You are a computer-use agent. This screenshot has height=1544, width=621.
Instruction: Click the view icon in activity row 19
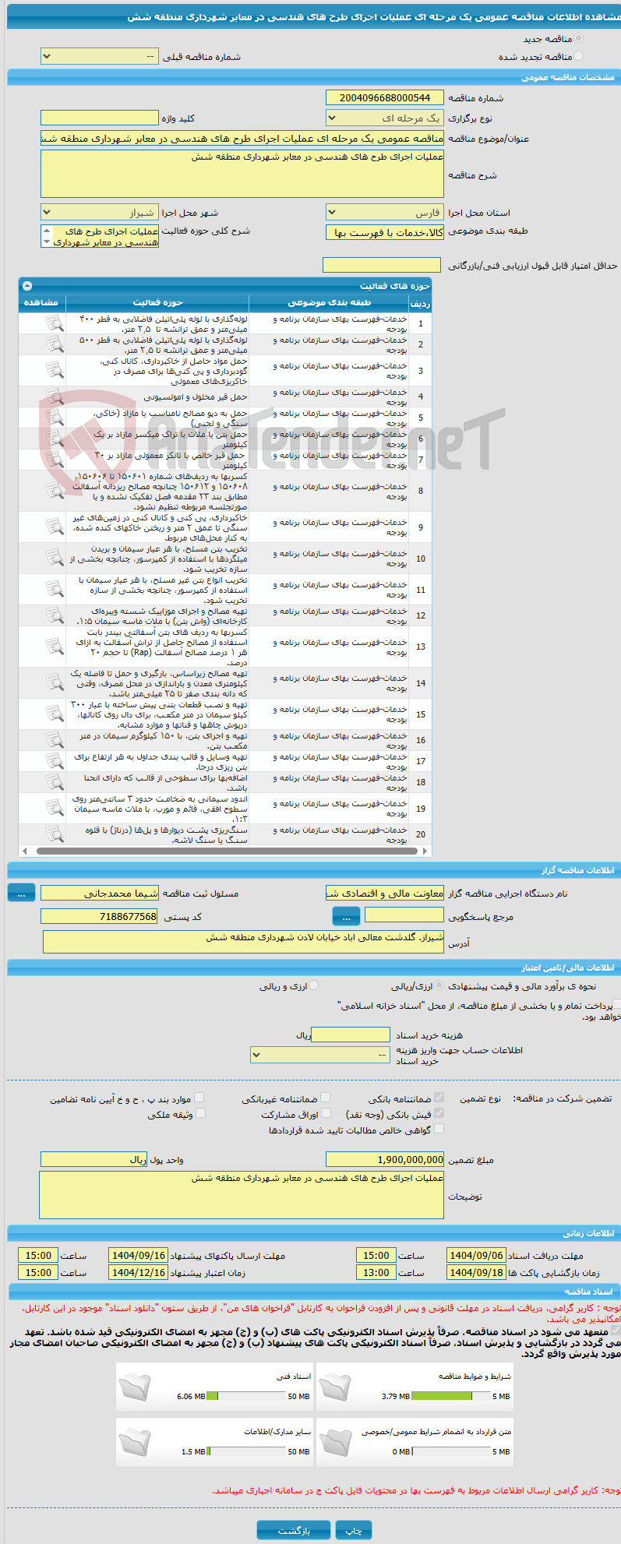55,808
